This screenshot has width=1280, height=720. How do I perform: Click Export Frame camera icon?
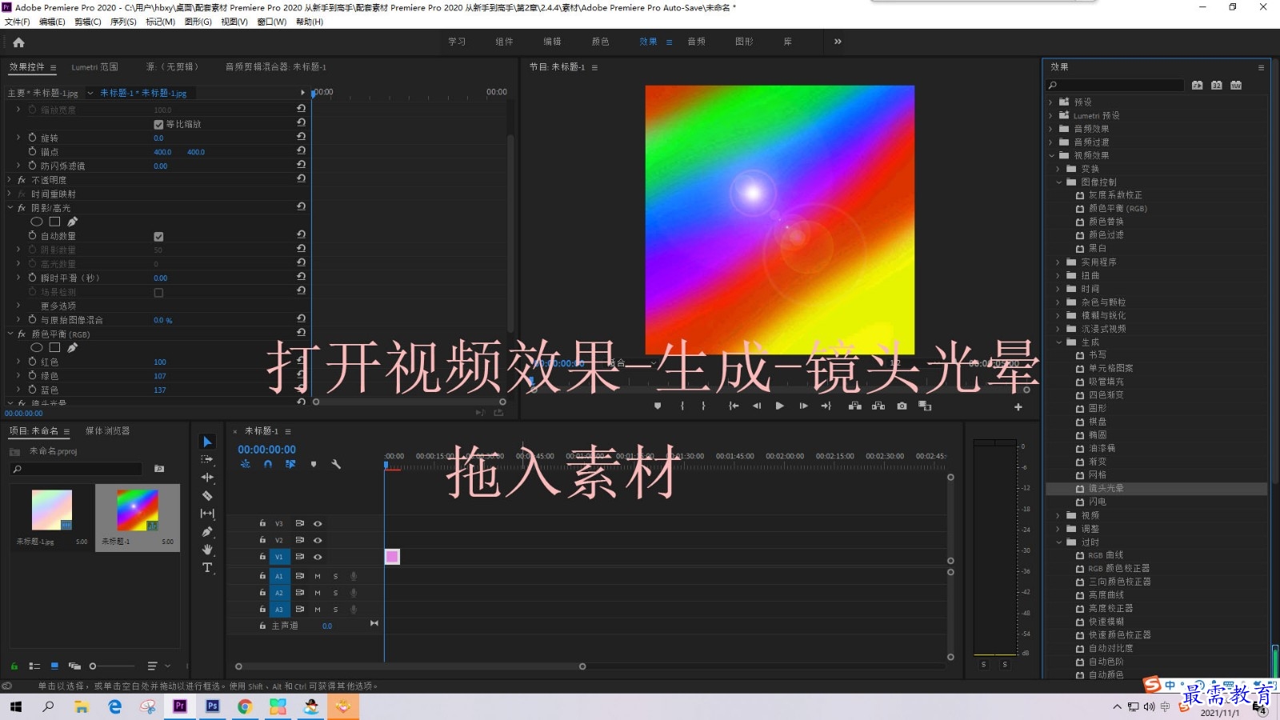pos(902,406)
